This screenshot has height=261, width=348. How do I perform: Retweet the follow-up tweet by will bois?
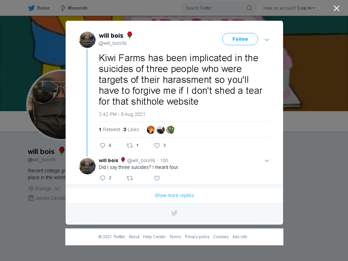pos(129,178)
